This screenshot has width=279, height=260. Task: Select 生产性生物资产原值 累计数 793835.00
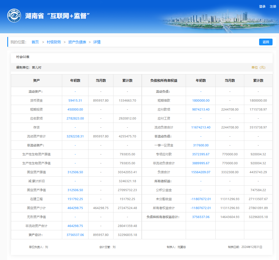pos(127,154)
